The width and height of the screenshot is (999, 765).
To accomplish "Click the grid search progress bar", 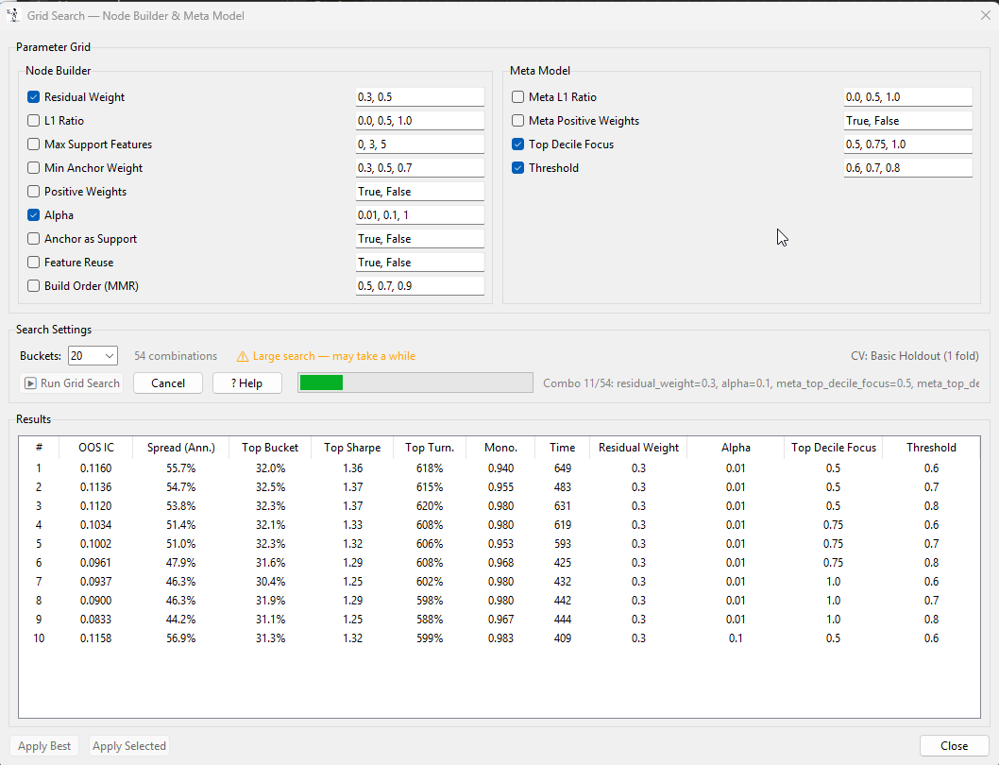I will [x=415, y=382].
